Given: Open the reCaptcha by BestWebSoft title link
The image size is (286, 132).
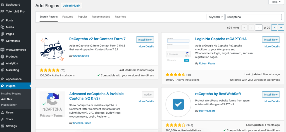Looking at the screenshot, I should tap(218, 94).
